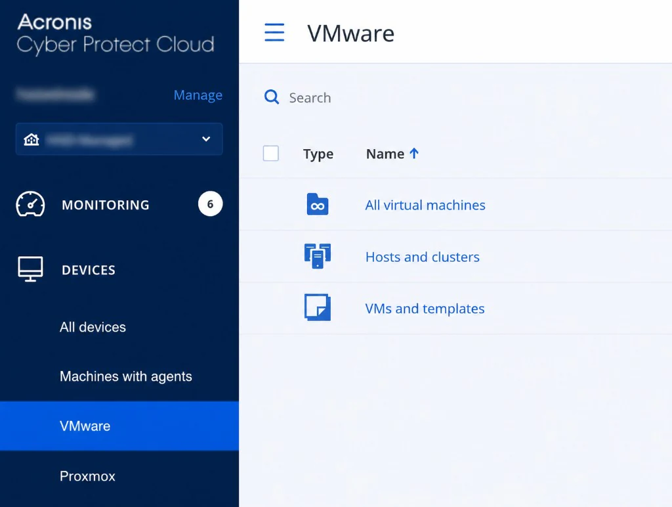Select Machines with agents
672x507 pixels.
[126, 376]
